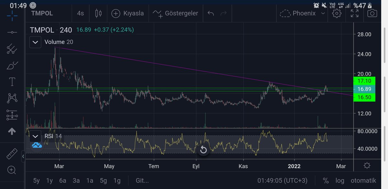Viewport: 388px width, 189px height.
Task: Click the 28.00 price axis label
Action: [364, 35]
